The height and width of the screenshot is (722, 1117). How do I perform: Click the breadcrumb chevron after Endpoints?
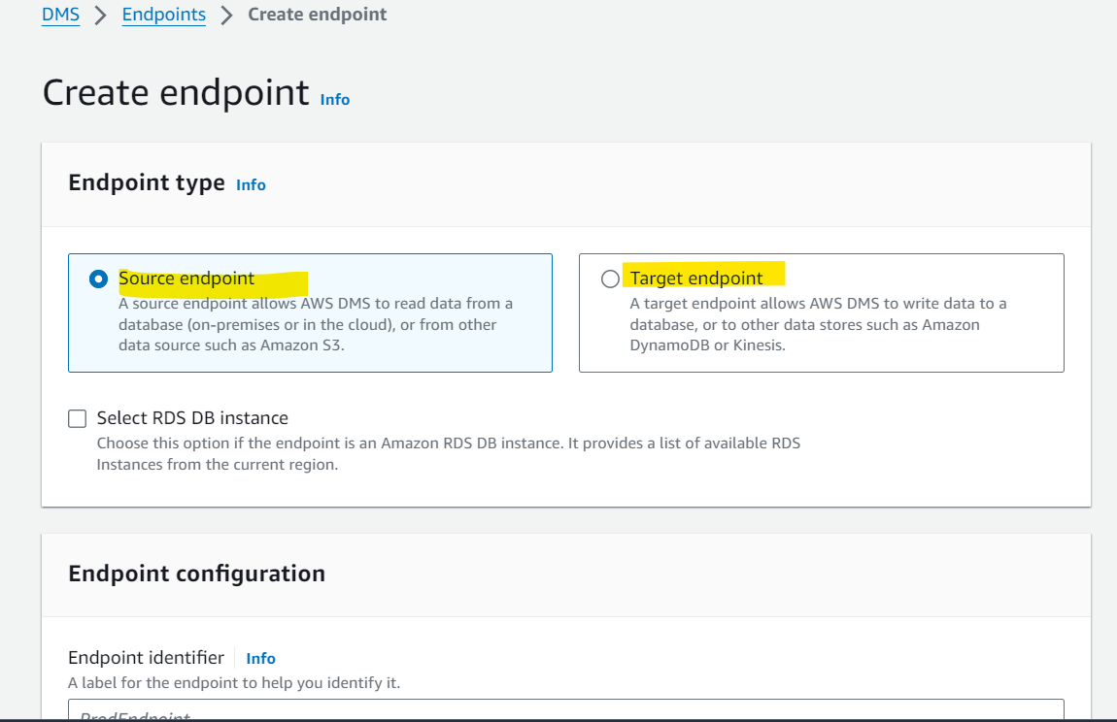[x=226, y=15]
